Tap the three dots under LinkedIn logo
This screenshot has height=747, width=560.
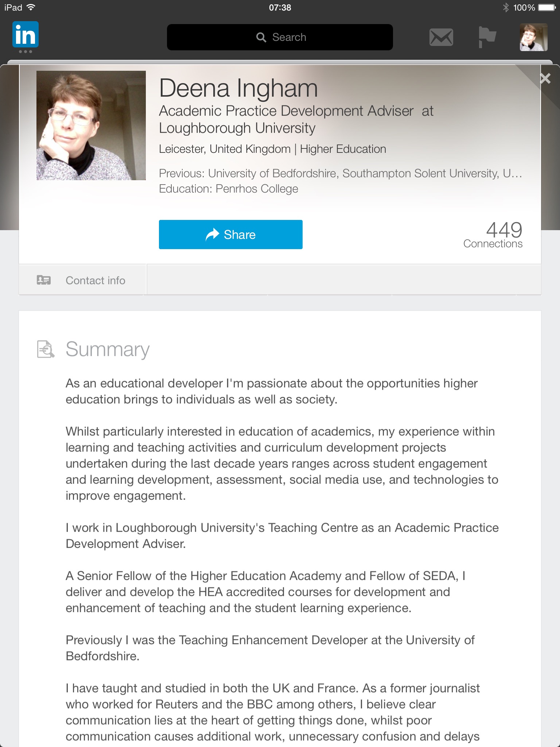click(x=26, y=51)
